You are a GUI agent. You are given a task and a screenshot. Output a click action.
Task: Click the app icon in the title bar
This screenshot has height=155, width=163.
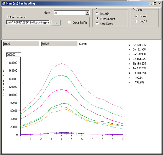click(x=3, y=3)
